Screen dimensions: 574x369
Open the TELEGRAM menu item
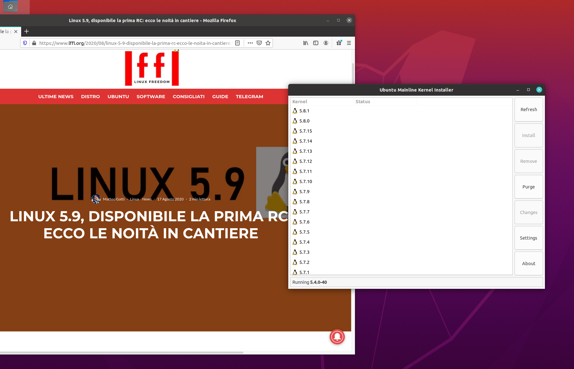coord(249,97)
